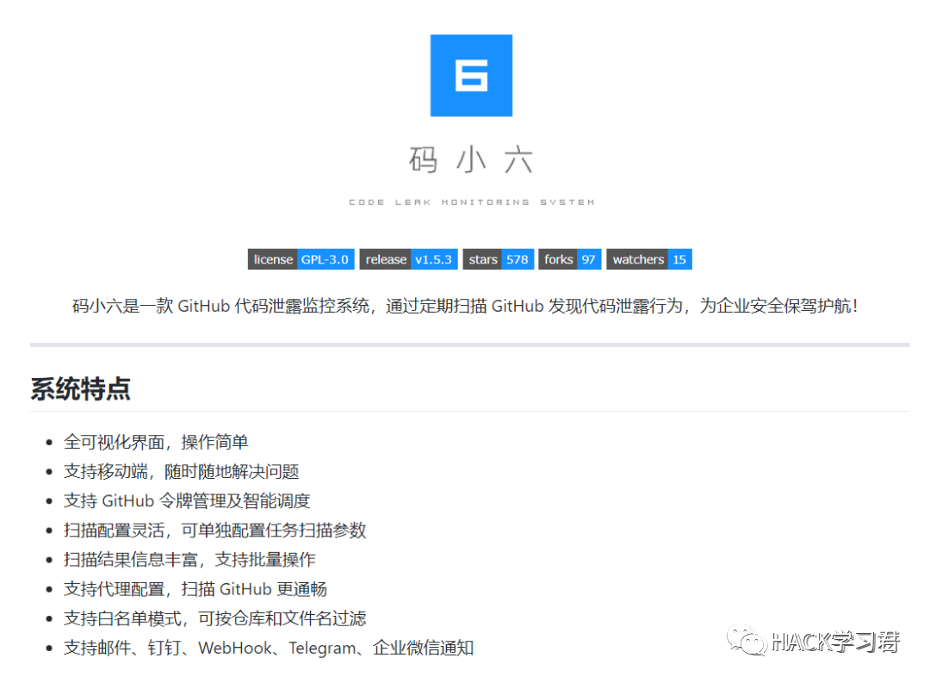Click list item 扫描配置灵活，可单独配置任务扫描参数

[214, 531]
